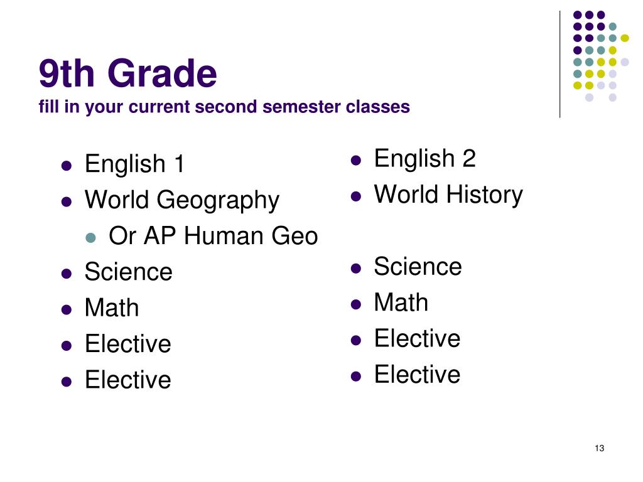
Task: Click the teal sub-bullet dot beside AP Human Geo
Action: 90,238
